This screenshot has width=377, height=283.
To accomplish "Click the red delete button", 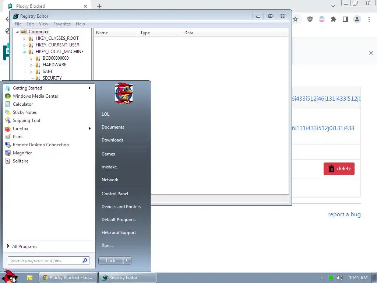I will pyautogui.click(x=339, y=169).
